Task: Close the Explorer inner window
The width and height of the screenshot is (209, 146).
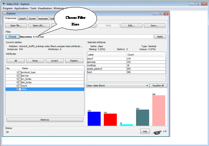Action: pos(166,14)
